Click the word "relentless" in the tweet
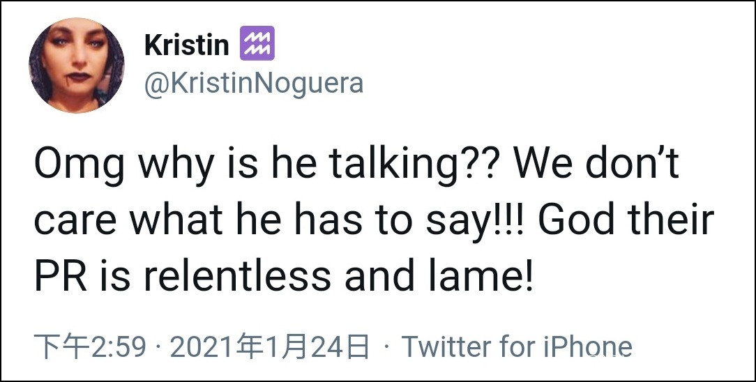756x382 pixels. click(x=237, y=275)
